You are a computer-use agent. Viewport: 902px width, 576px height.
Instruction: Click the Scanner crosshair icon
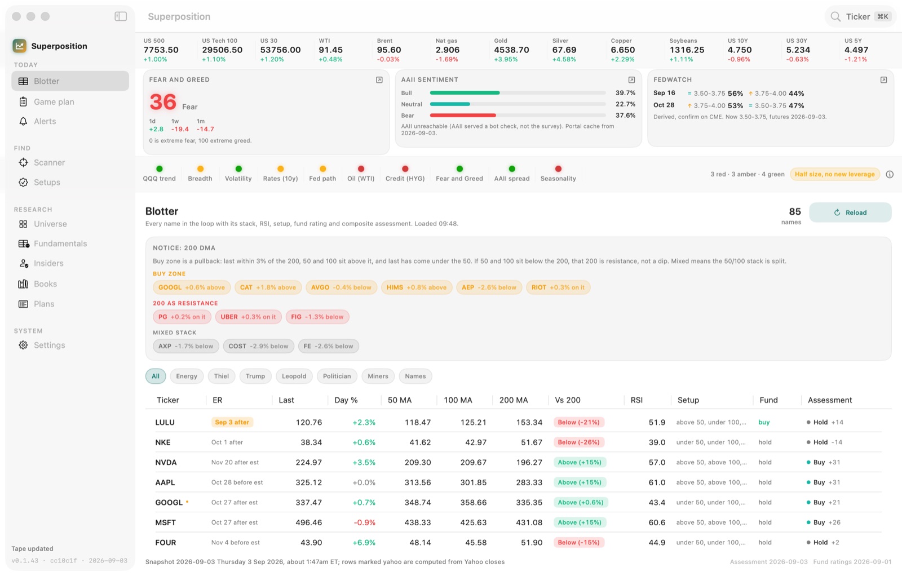[23, 162]
